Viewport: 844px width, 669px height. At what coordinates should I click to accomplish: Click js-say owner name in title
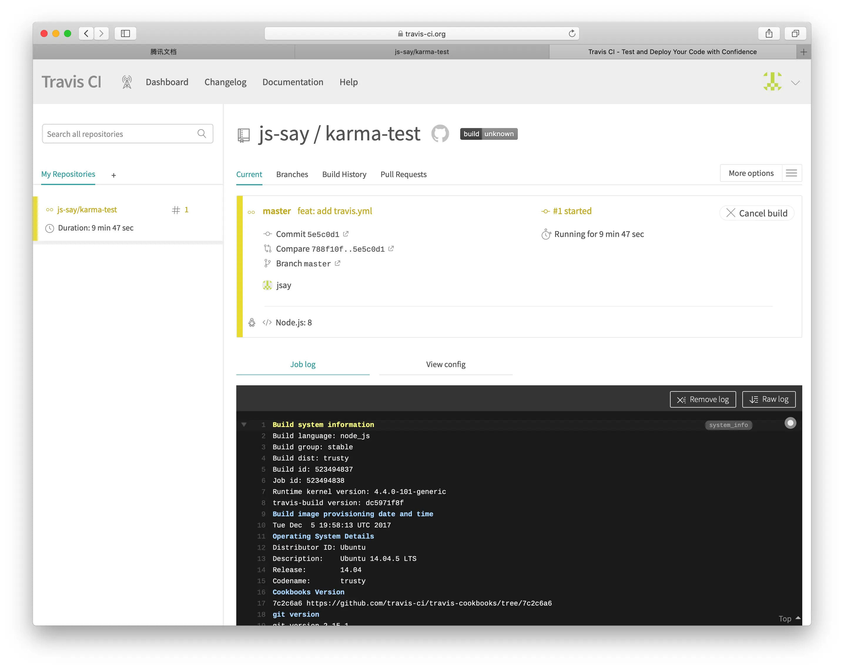284,134
